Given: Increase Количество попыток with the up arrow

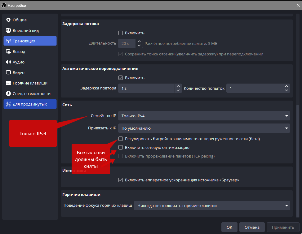Looking at the screenshot, I should coord(286,86).
